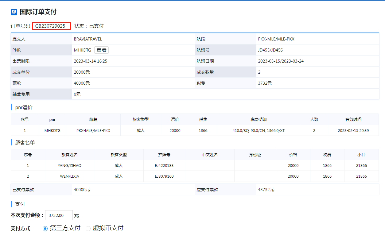Click the 旅客名单 section heading
This screenshot has width=385, height=235.
(x=23, y=143)
